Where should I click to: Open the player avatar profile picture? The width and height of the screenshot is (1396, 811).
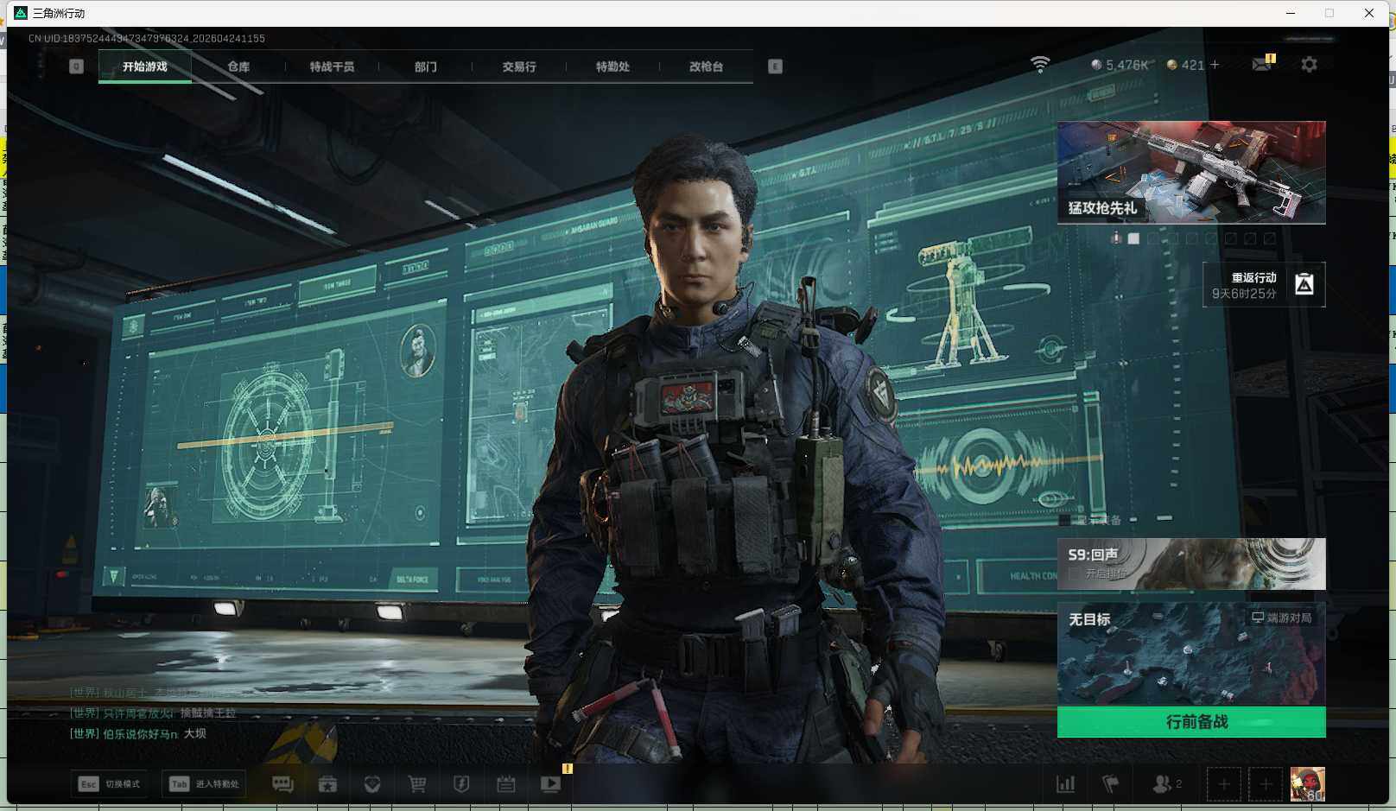1307,784
